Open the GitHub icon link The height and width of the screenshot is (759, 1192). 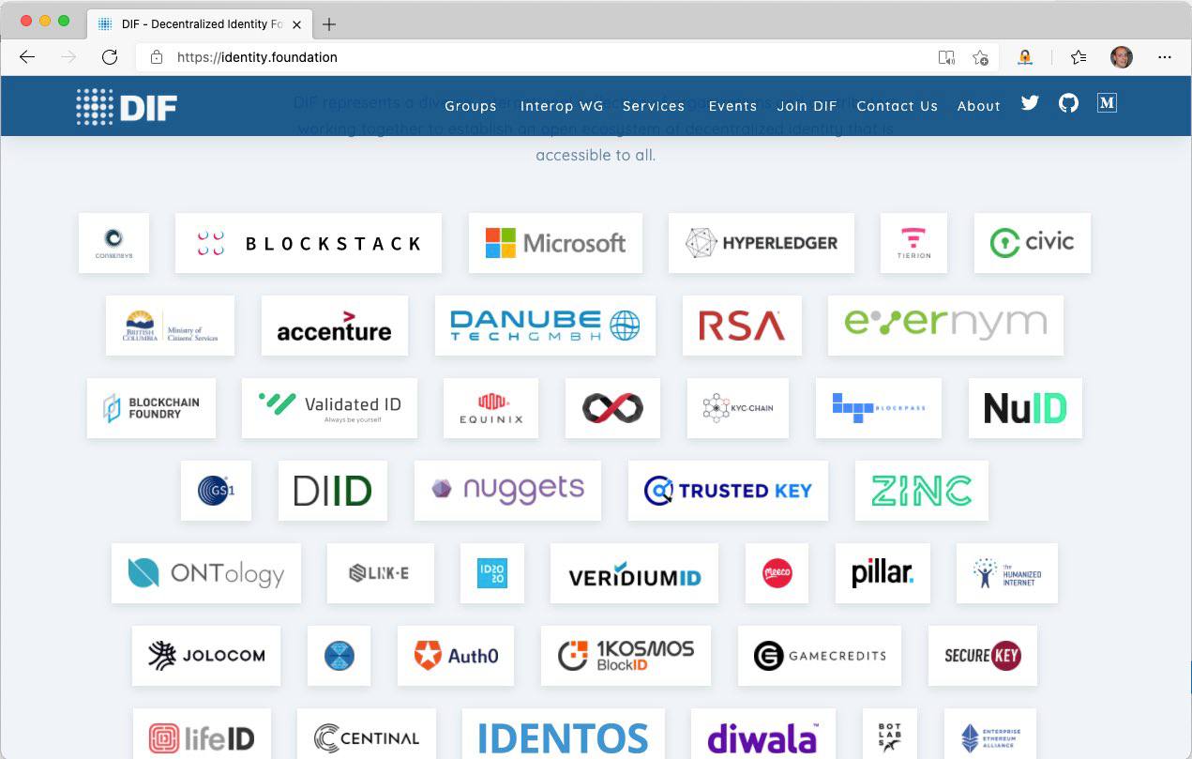(x=1068, y=103)
